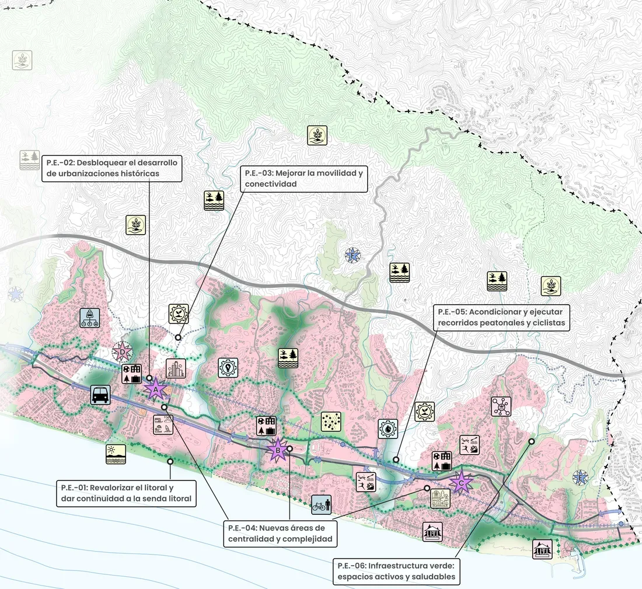Click the fish and tree icon left of P.E.-03 label
The image size is (642, 589).
(214, 201)
